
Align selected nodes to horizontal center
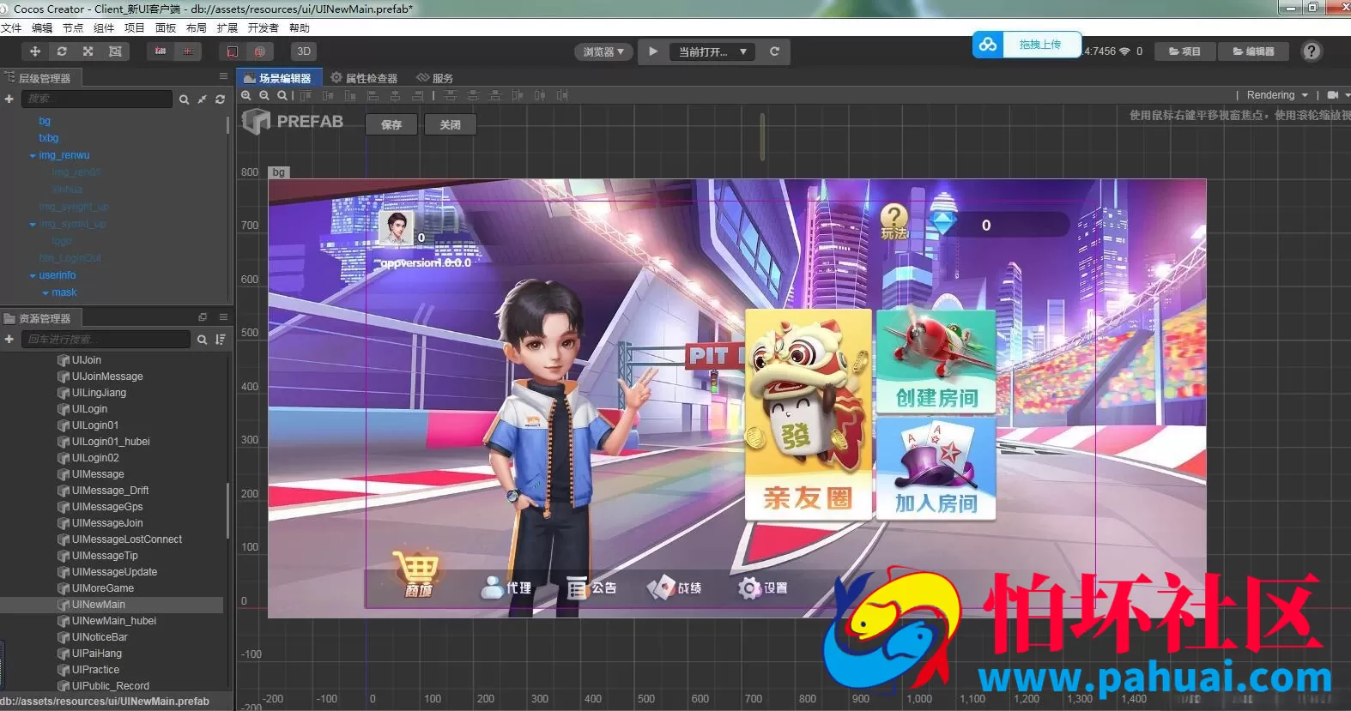[395, 95]
